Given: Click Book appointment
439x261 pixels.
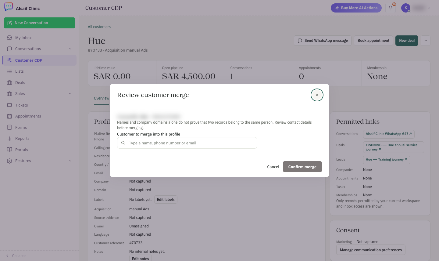Looking at the screenshot, I should (373, 41).
